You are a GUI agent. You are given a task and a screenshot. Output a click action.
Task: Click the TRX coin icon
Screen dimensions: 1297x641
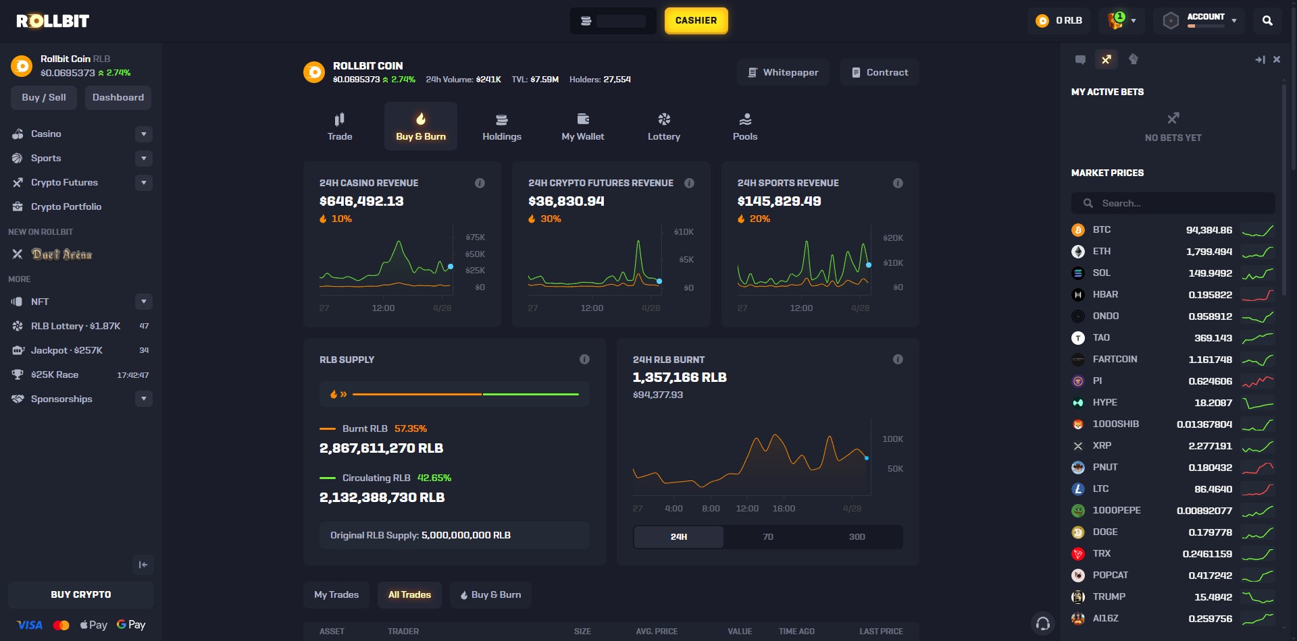(1078, 554)
